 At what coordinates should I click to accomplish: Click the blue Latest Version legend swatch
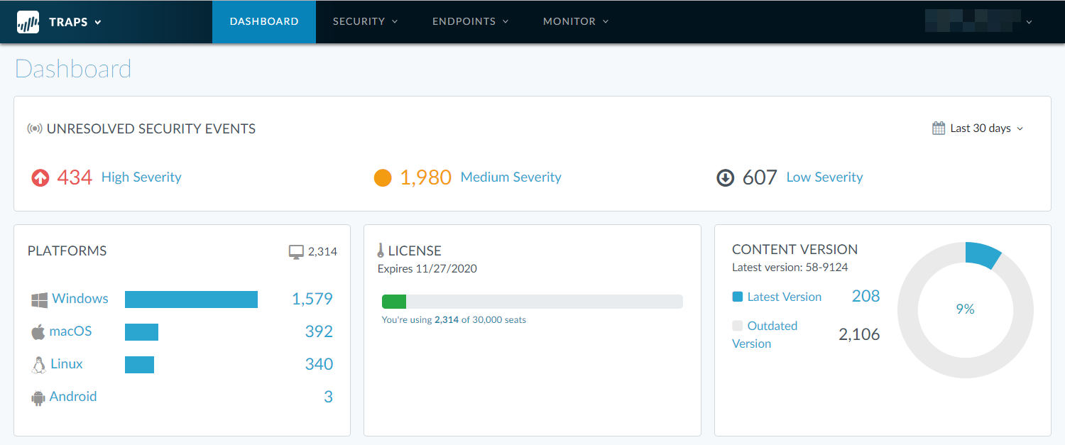pos(738,297)
